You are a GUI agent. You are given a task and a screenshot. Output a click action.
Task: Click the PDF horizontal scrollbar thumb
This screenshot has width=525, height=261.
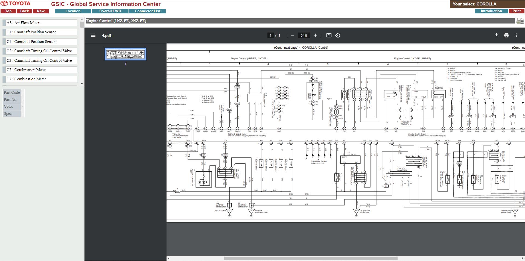311,258
